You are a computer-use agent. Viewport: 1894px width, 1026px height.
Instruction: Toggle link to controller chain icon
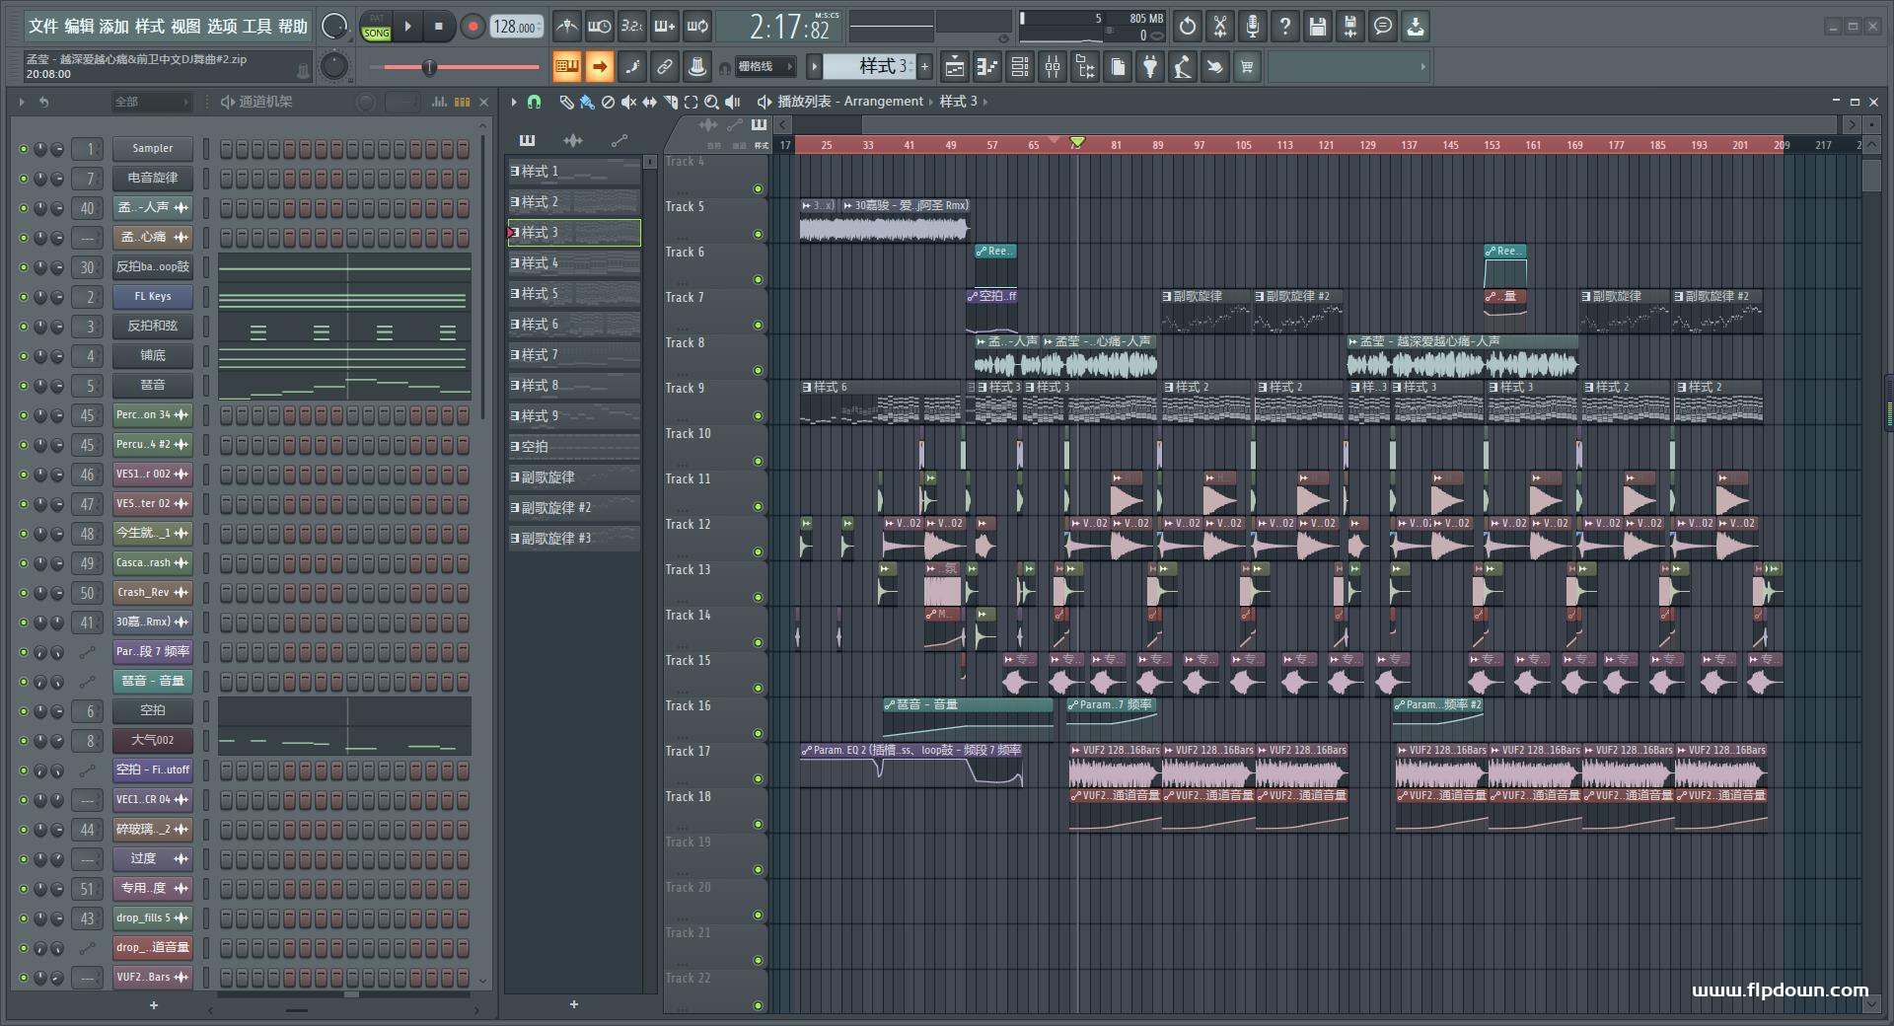(x=665, y=67)
